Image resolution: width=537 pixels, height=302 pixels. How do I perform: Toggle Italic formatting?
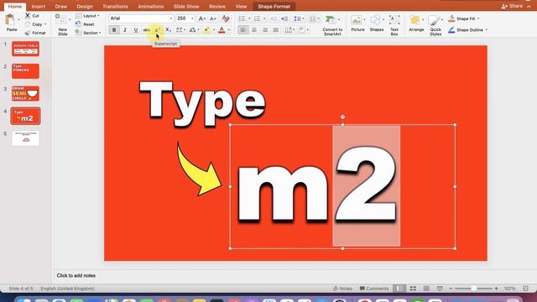(x=125, y=30)
